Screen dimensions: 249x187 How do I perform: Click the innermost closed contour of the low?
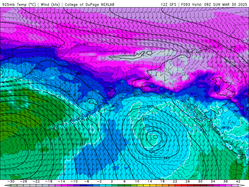155,137
